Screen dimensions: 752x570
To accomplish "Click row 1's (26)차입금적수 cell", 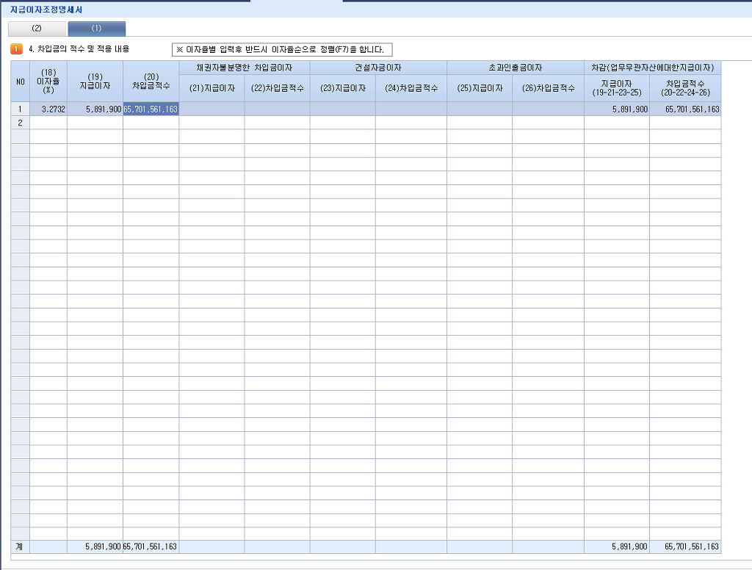I will coord(548,109).
